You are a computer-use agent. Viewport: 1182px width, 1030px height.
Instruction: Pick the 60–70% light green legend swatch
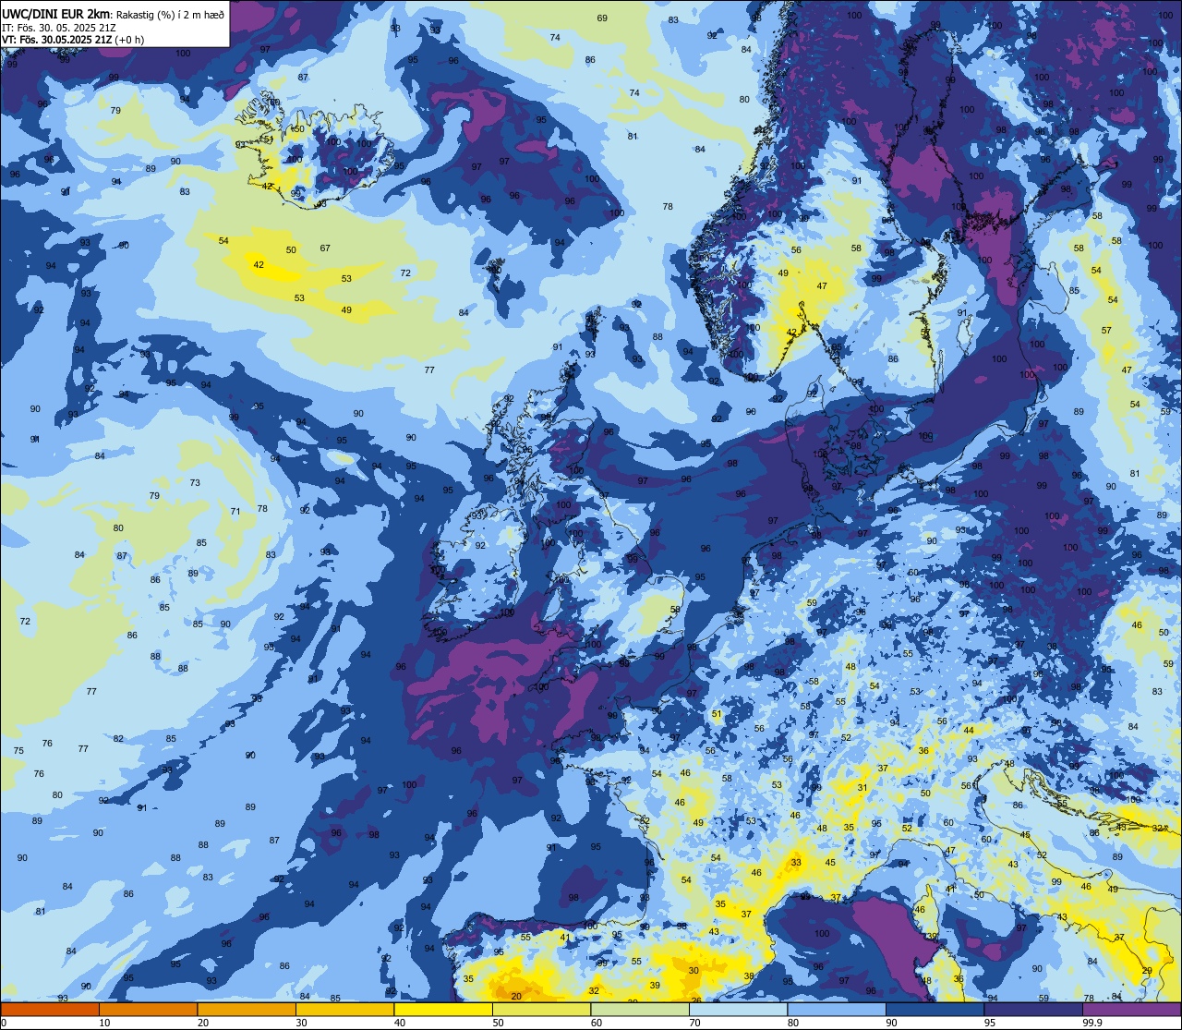point(640,1009)
